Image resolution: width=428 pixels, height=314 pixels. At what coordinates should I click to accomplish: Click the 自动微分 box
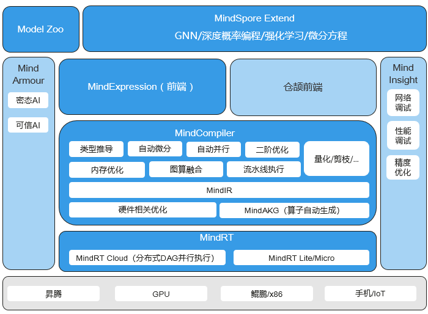tap(155, 148)
